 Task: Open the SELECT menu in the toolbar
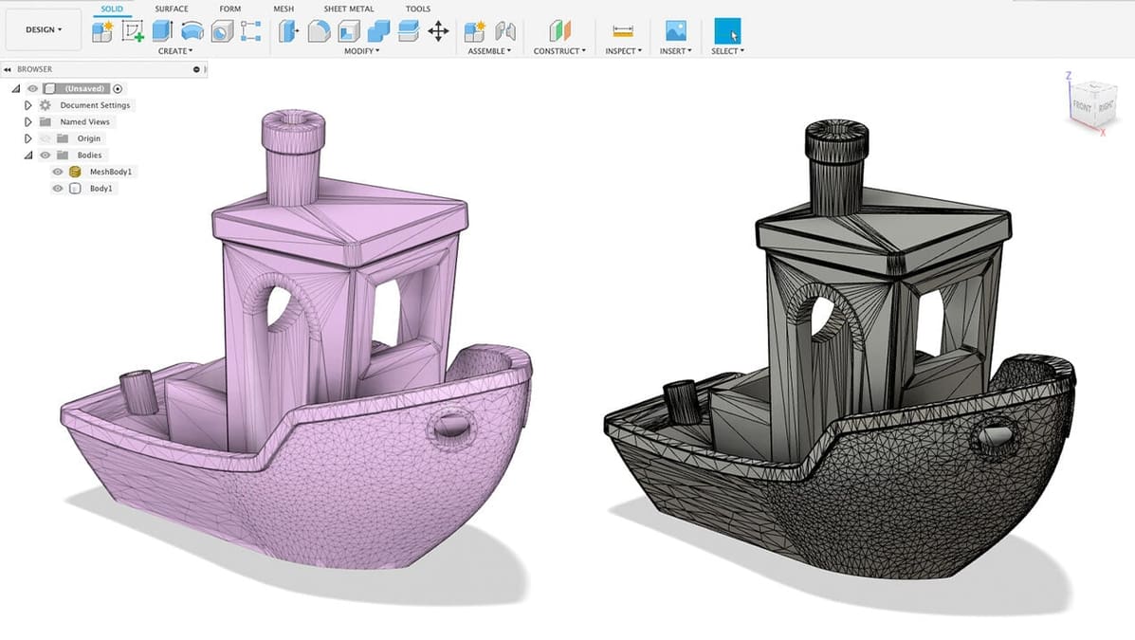coord(726,51)
